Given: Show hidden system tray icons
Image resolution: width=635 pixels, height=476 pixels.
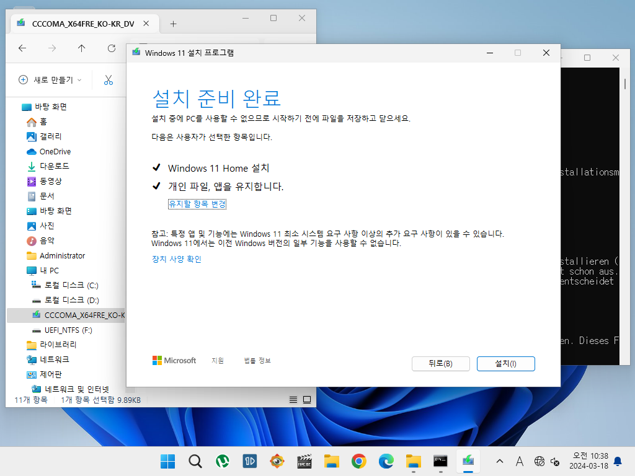Looking at the screenshot, I should 500,461.
